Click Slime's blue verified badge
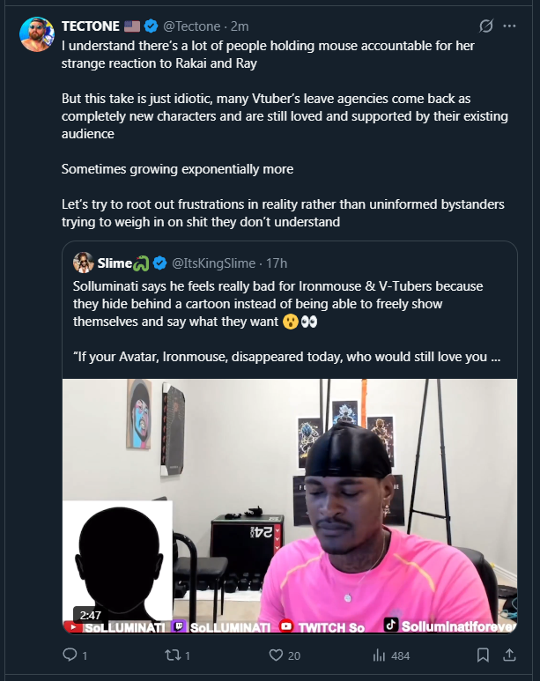This screenshot has width=540, height=681. coord(160,263)
